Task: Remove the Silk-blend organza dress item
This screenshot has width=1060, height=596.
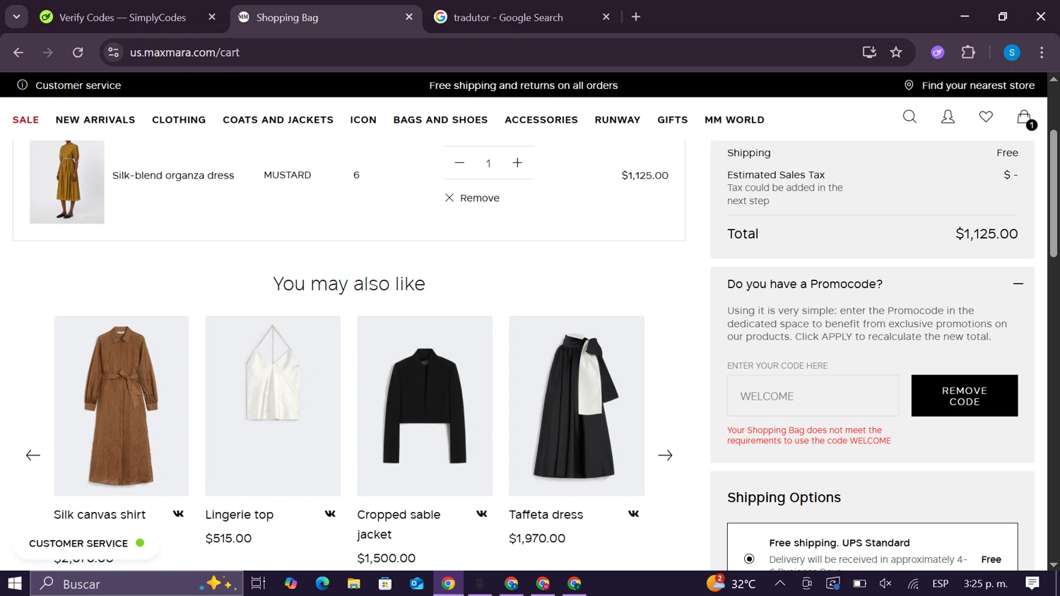Action: point(472,198)
